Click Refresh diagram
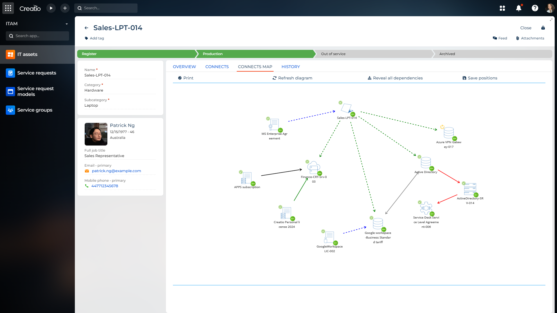 pyautogui.click(x=292, y=78)
